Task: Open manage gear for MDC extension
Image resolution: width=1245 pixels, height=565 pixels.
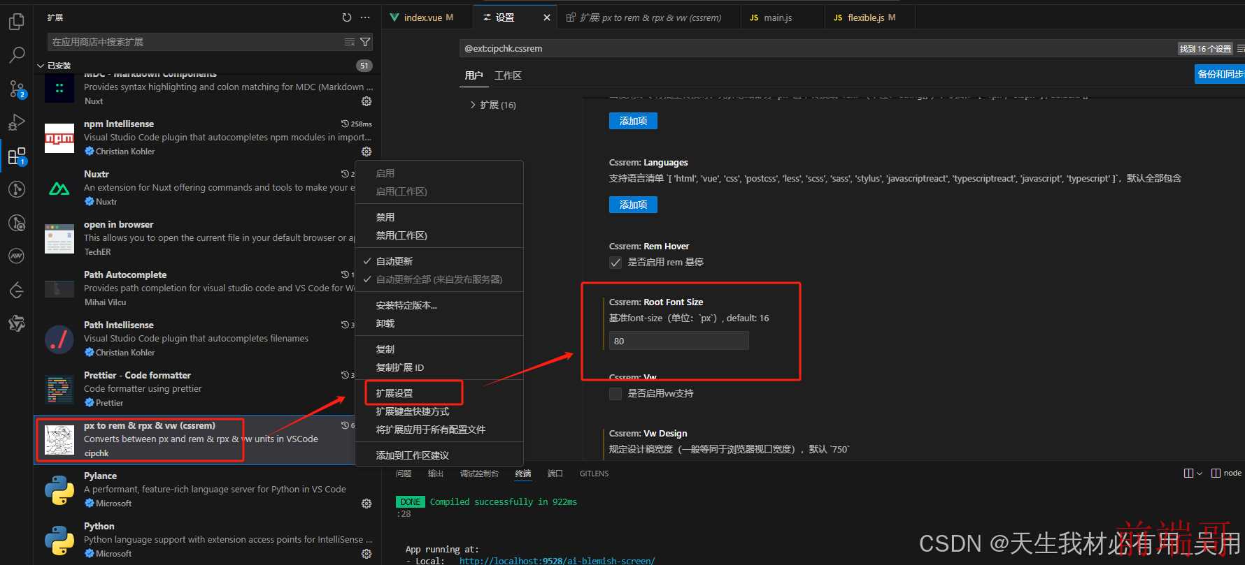Action: pyautogui.click(x=367, y=101)
